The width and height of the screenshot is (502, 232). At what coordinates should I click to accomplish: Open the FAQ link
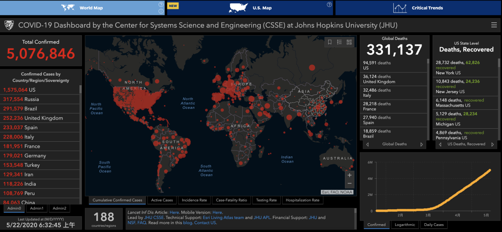[142, 223]
